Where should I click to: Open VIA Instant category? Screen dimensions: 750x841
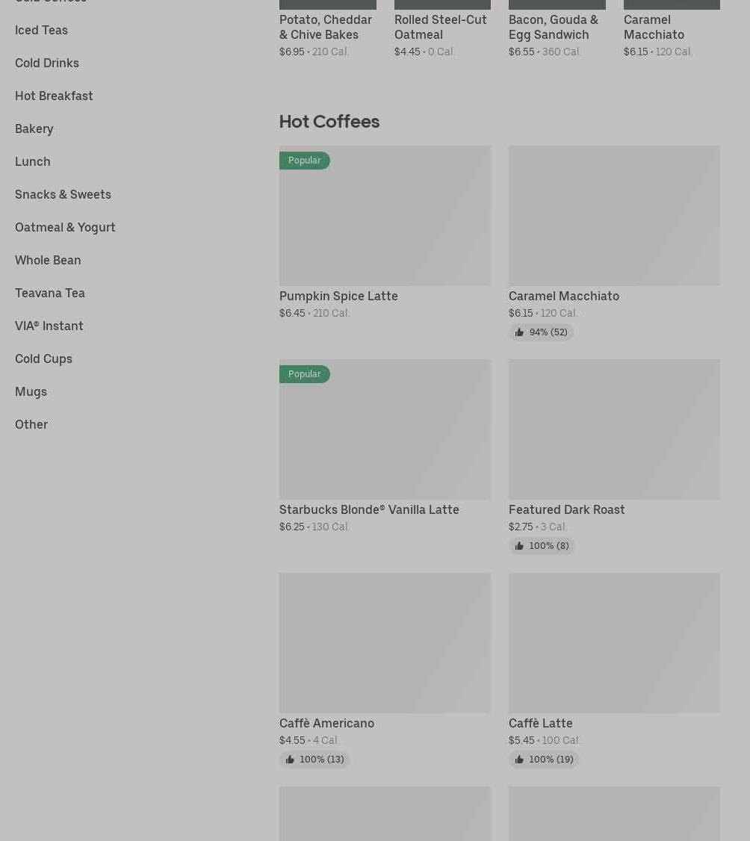(x=49, y=326)
